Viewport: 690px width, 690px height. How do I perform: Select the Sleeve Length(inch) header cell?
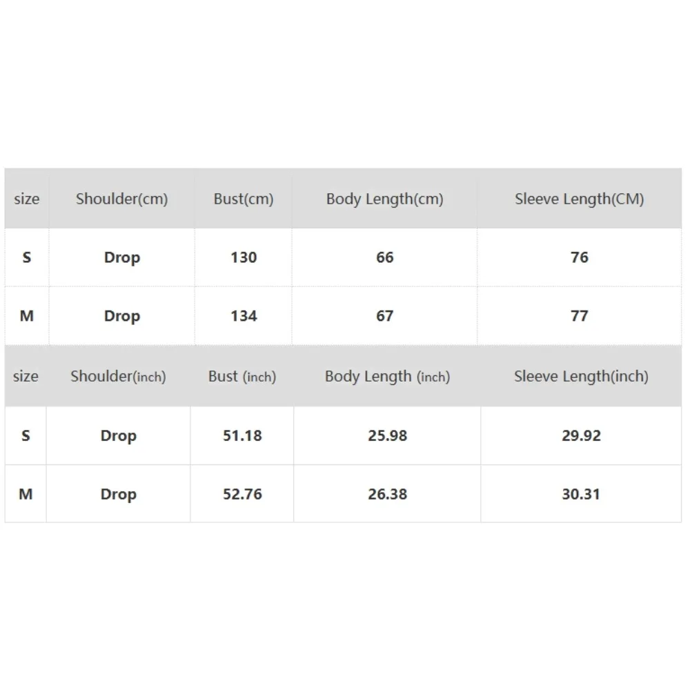coord(581,377)
